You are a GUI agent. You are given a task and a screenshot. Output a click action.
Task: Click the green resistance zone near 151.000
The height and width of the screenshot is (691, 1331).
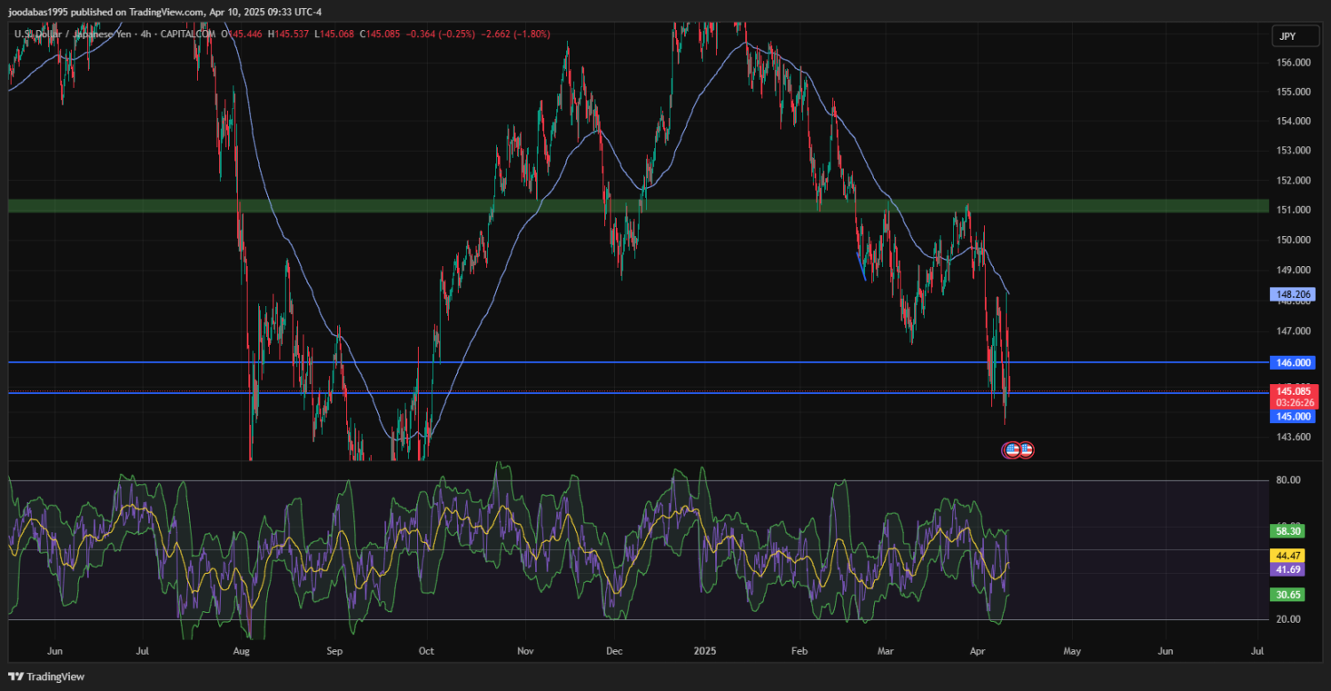(621, 206)
